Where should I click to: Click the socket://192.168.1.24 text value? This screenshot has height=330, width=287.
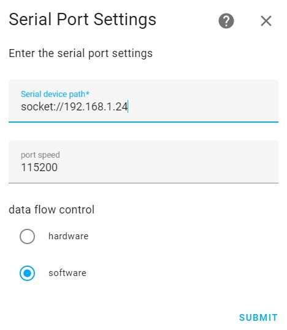click(x=74, y=107)
